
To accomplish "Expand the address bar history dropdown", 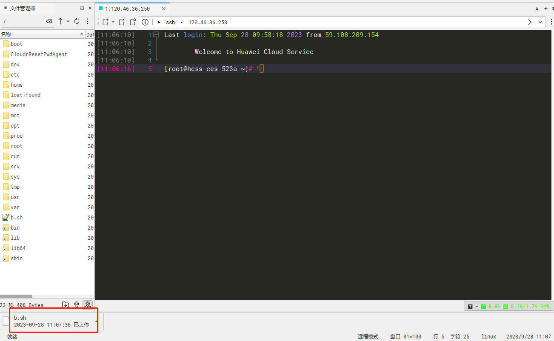I will (x=540, y=22).
